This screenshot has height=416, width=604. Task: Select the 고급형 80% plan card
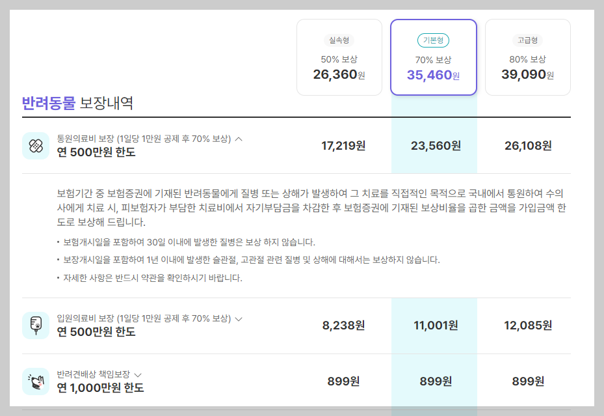pyautogui.click(x=527, y=57)
